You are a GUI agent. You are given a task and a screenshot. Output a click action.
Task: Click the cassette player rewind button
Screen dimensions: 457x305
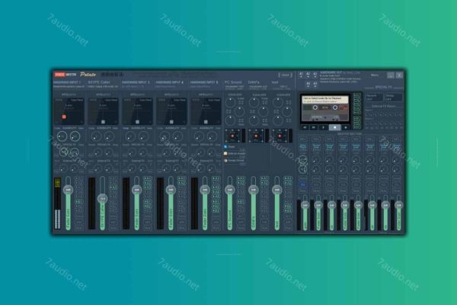coord(305,127)
